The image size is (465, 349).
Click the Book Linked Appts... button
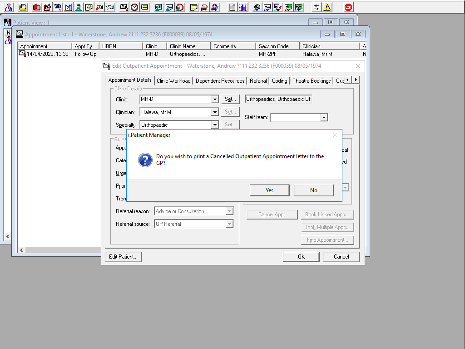[x=327, y=214]
